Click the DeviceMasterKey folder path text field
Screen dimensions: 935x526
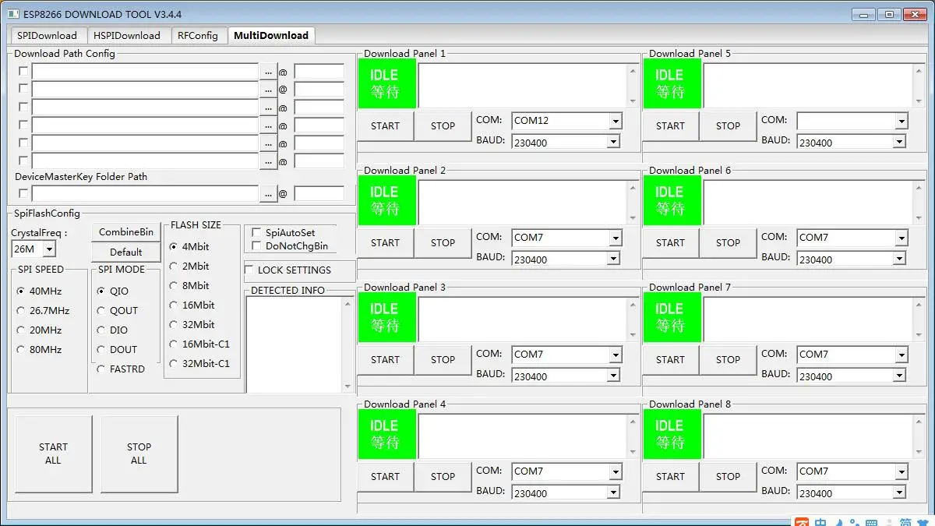[x=145, y=193]
